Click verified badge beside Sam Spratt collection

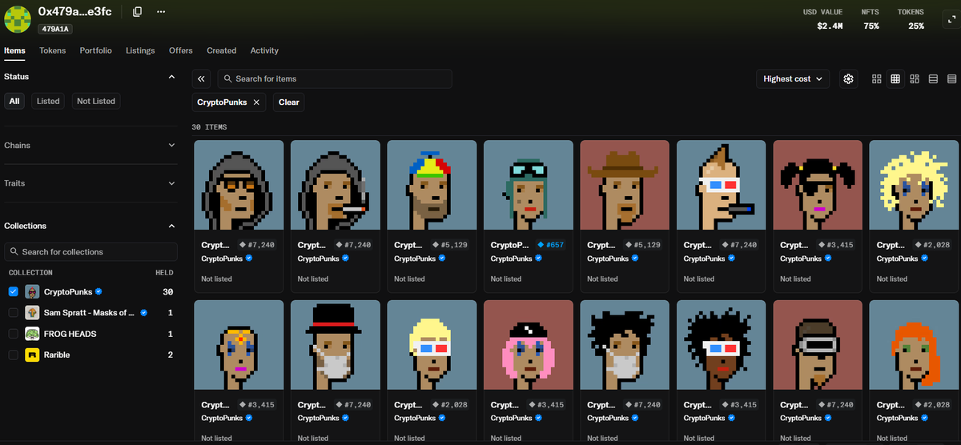point(144,313)
